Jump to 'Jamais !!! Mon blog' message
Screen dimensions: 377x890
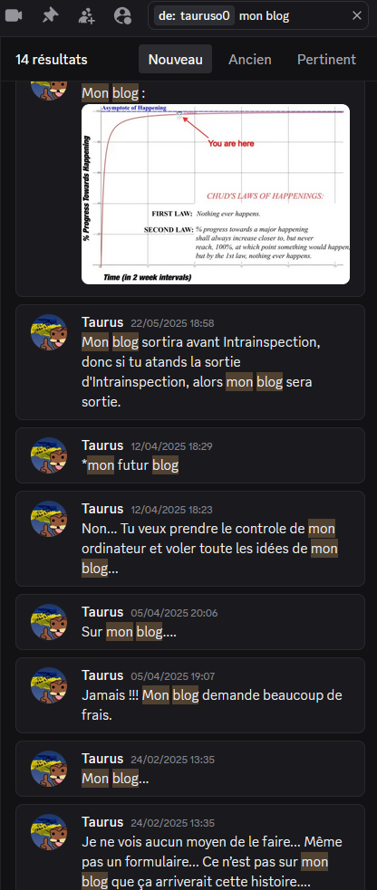tap(190, 695)
